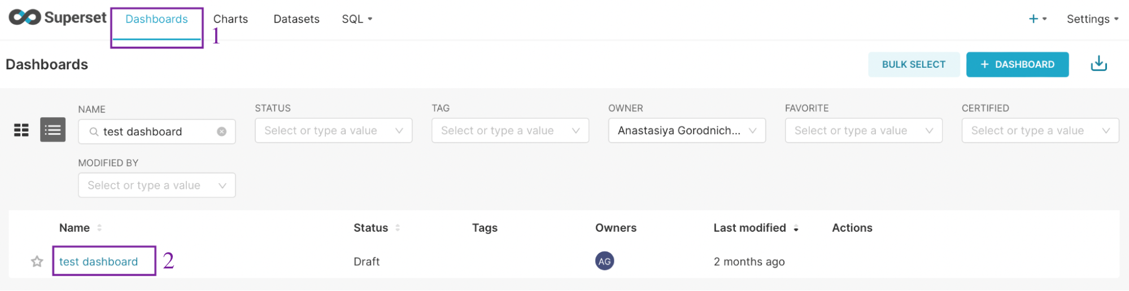Open the Owner filter dropdown
Viewport: 1129px width, 291px height.
coord(687,130)
